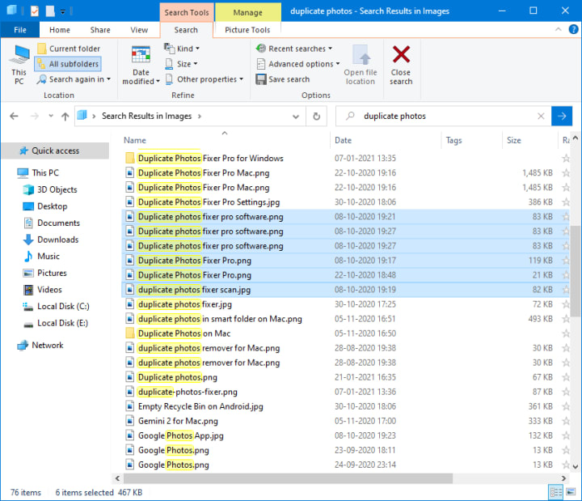Open Size filter dropdown
The image size is (582, 501).
tap(181, 64)
